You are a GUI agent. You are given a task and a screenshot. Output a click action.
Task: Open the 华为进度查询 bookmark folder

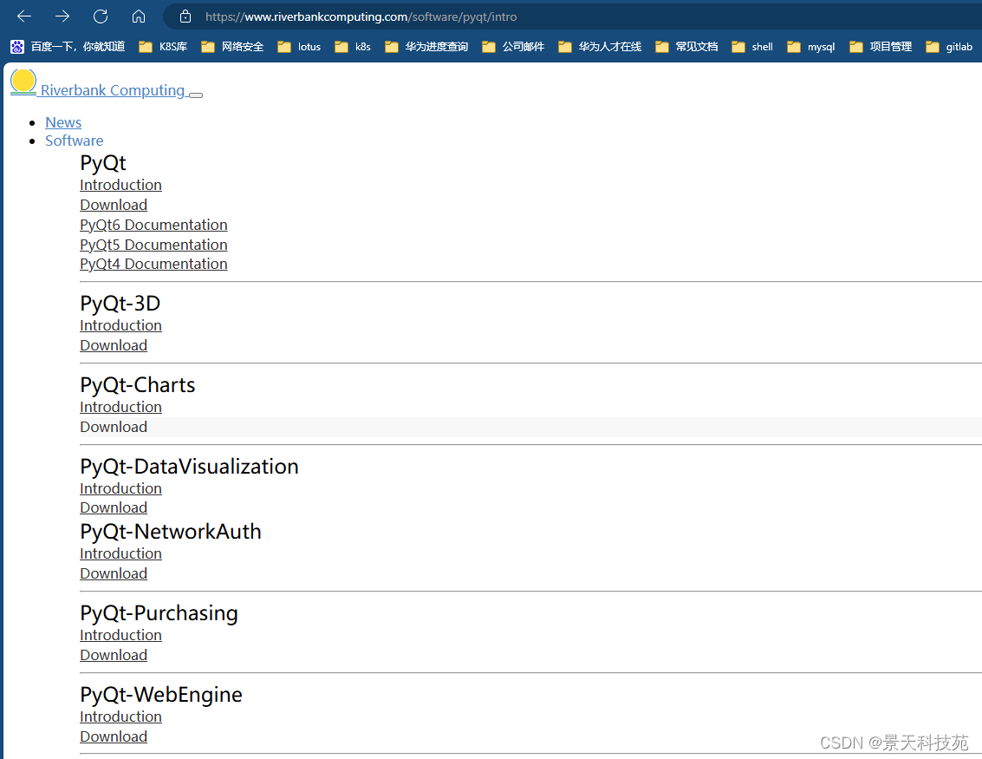[426, 46]
